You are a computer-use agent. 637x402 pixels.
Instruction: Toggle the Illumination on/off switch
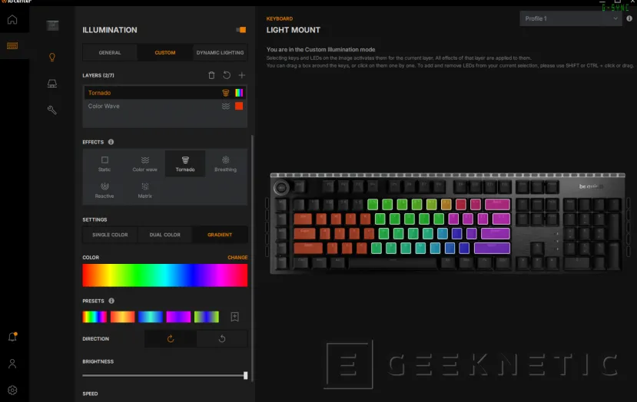[x=241, y=30]
